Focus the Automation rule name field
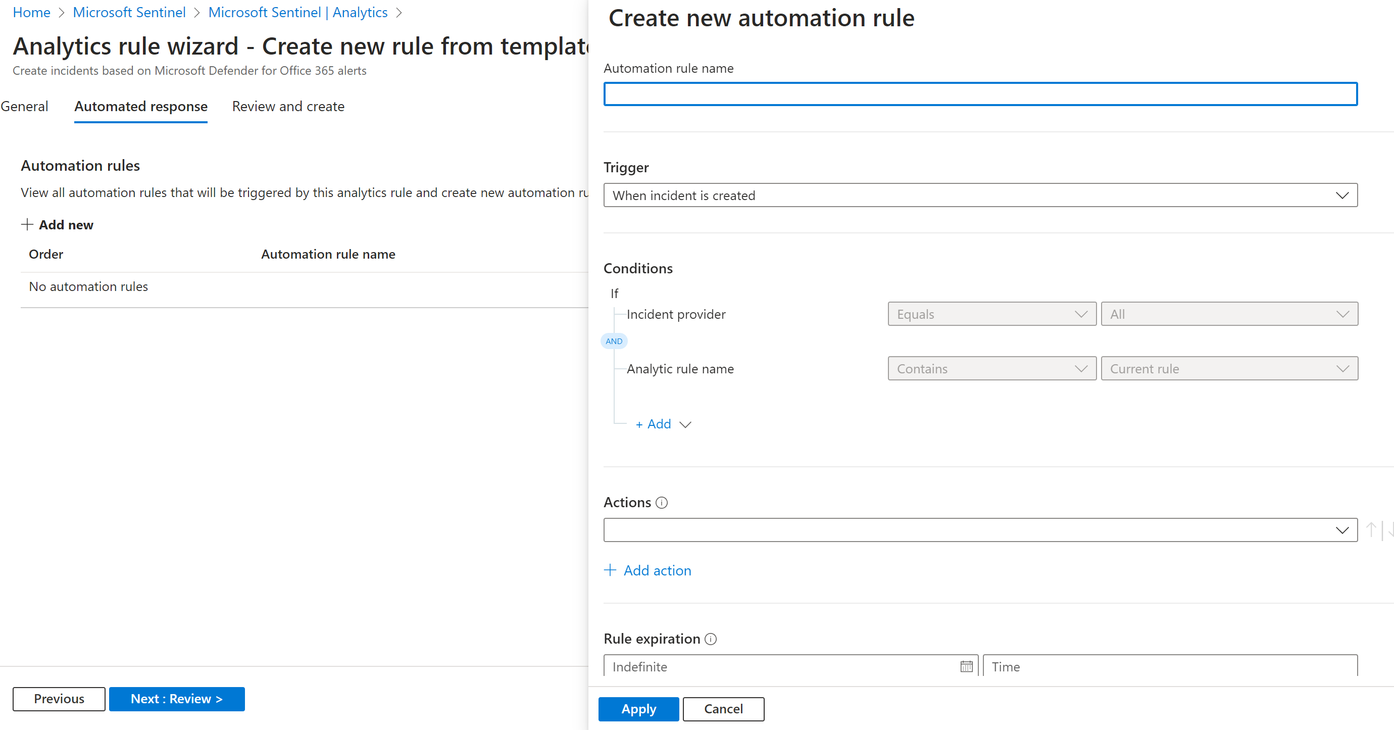Screen dimensions: 1394x730 [x=980, y=94]
